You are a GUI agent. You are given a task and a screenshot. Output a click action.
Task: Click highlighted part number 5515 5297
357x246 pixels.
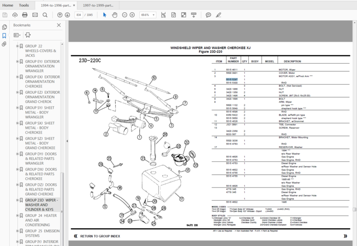[x=232, y=79]
